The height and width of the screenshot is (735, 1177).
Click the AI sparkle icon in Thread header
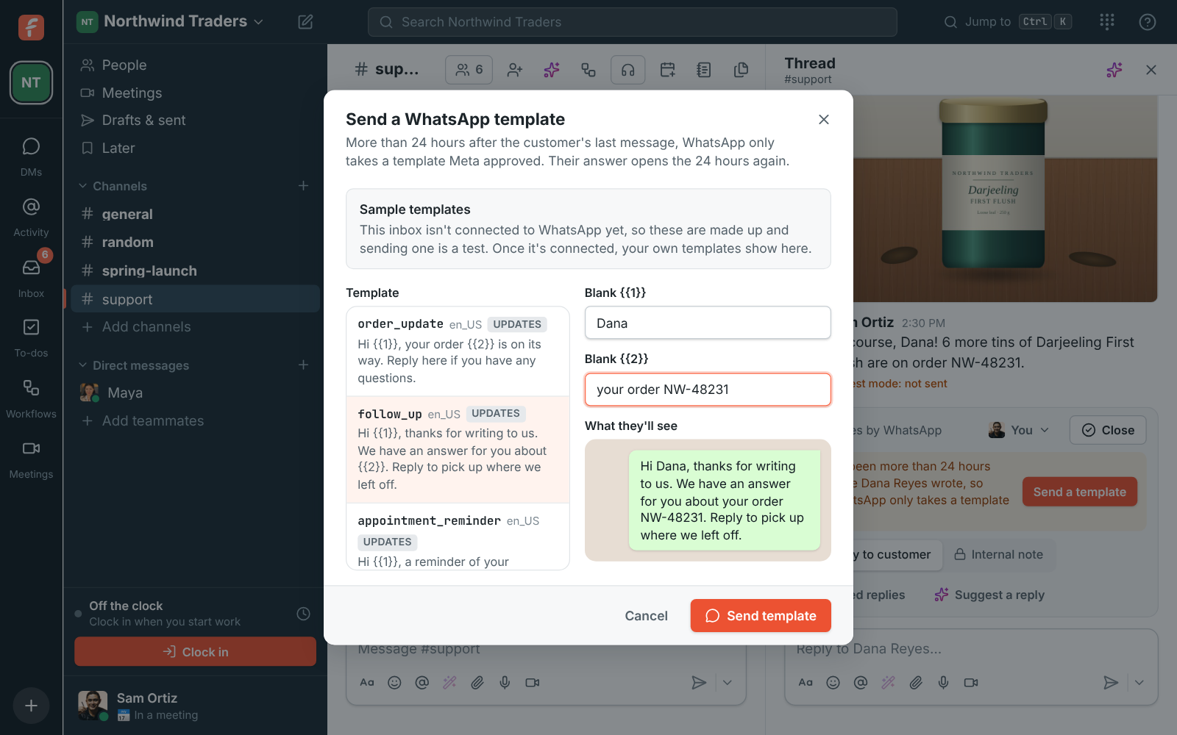tap(1114, 70)
